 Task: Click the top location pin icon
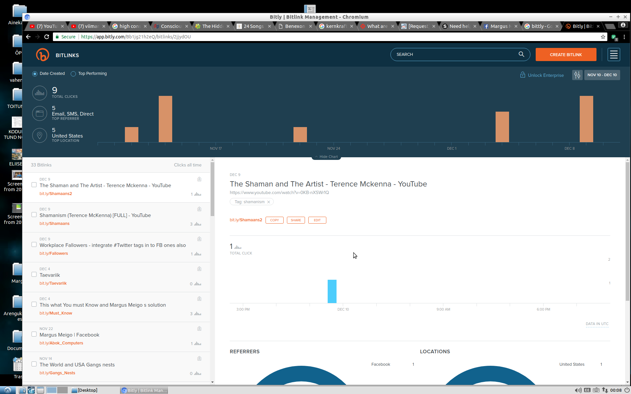coord(39,135)
